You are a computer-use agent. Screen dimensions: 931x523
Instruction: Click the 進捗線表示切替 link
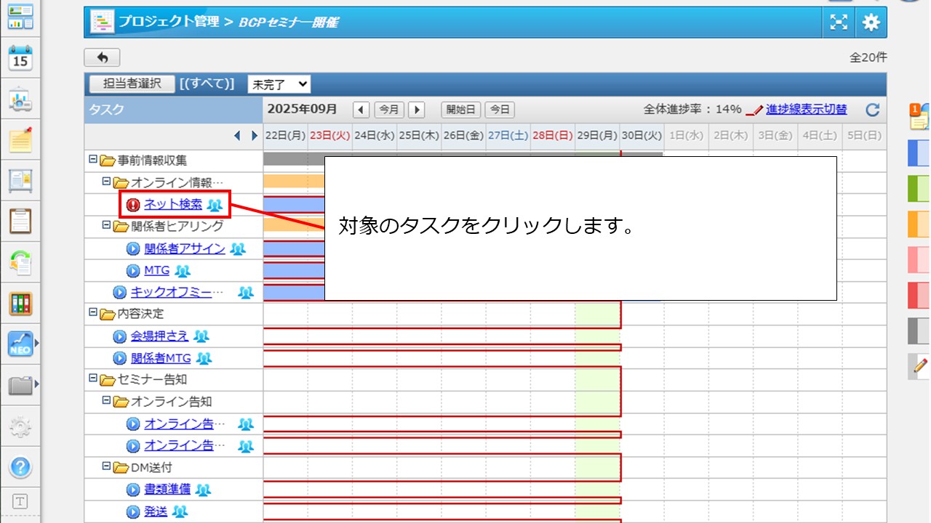[806, 110]
